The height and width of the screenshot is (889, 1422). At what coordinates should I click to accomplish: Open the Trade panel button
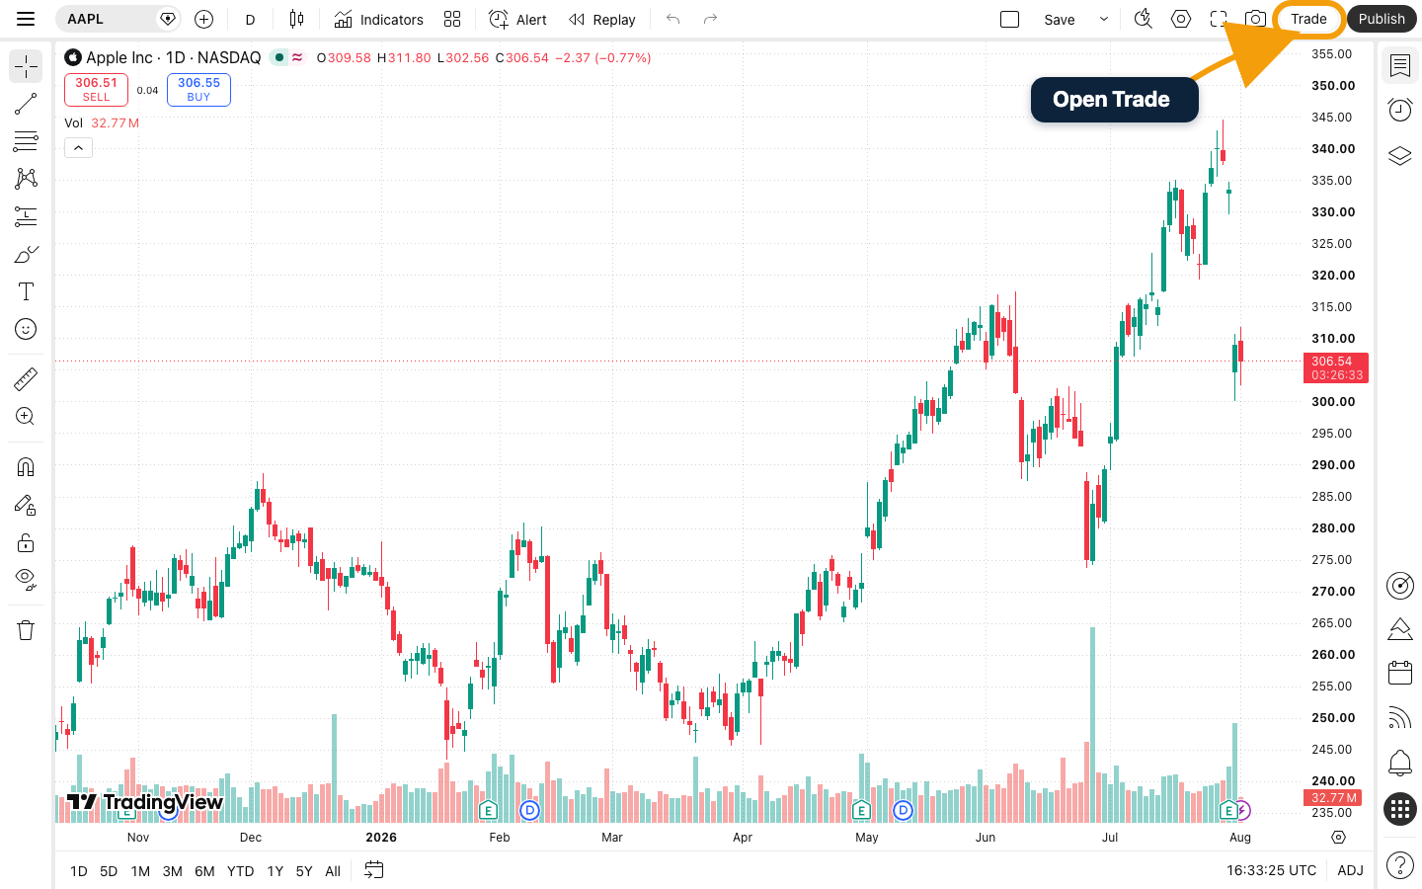[1308, 19]
